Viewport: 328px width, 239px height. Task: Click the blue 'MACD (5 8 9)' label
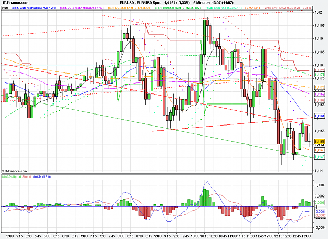pyautogui.click(x=41, y=176)
